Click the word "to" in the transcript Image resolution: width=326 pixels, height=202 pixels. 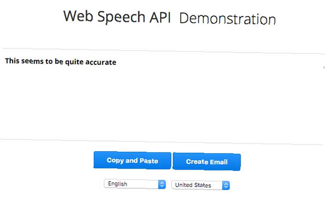point(49,61)
